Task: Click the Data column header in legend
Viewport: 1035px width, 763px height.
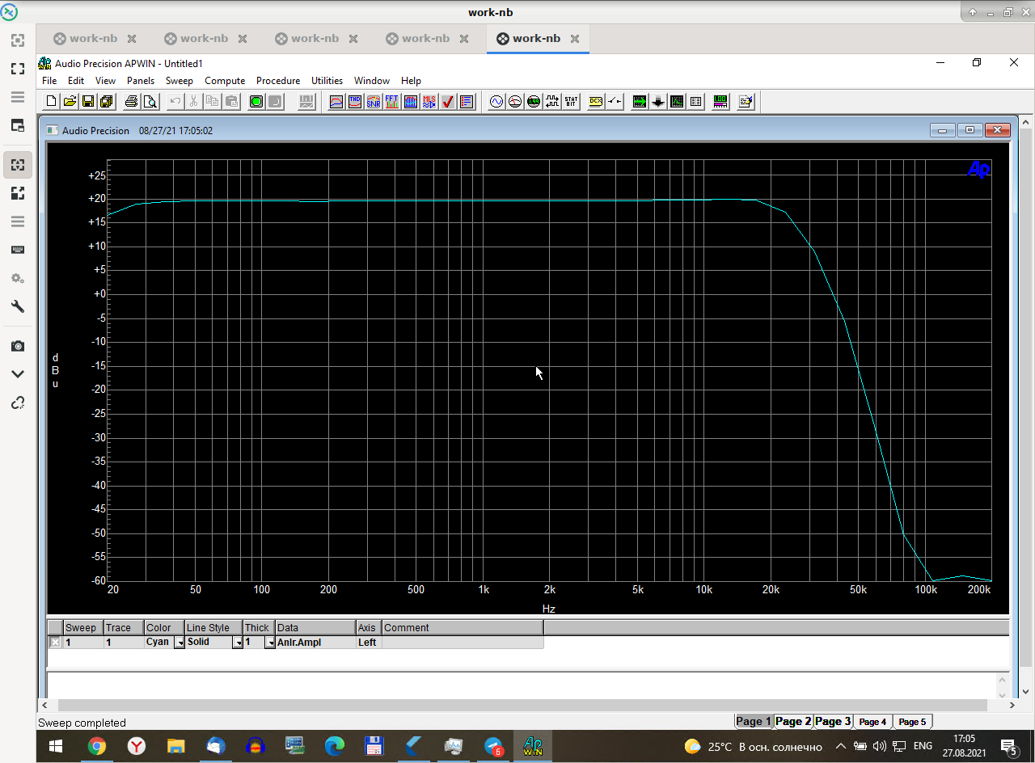Action: click(x=315, y=628)
